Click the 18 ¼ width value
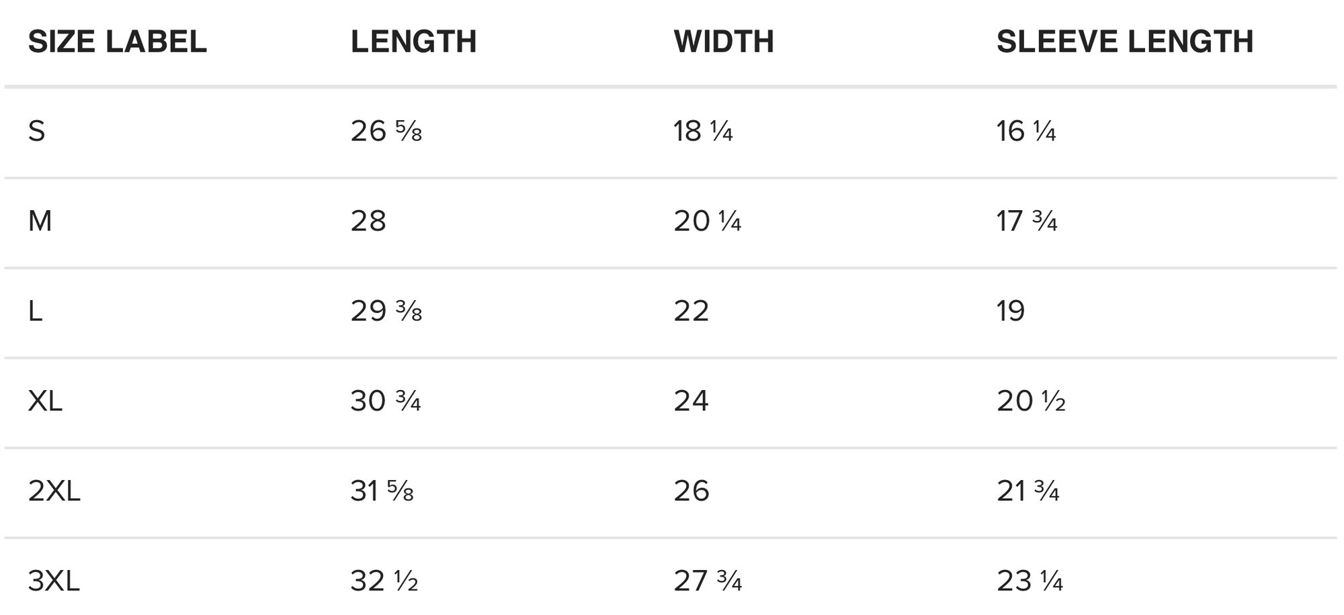The image size is (1344, 615). (x=702, y=131)
